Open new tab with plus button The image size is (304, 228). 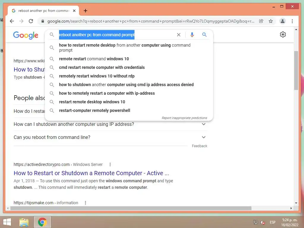[x=85, y=11]
